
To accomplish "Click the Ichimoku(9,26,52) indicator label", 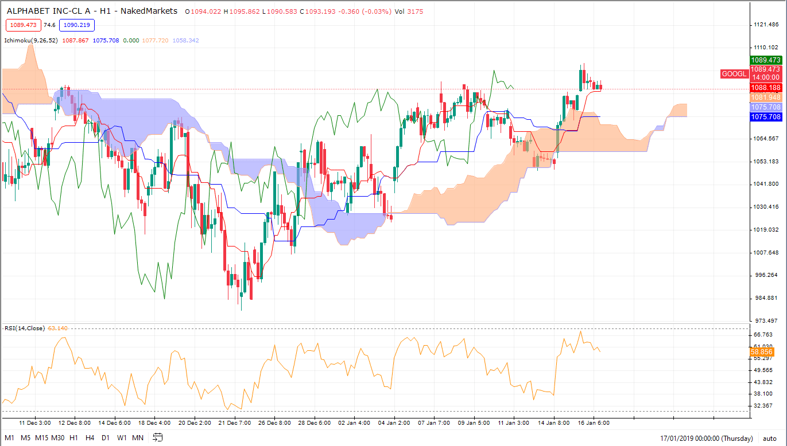I will pyautogui.click(x=31, y=40).
